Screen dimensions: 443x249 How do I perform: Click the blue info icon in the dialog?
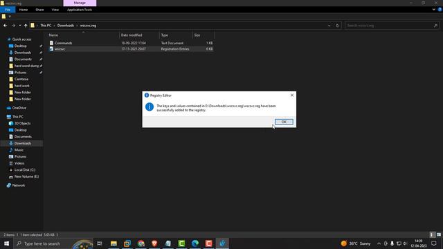pyautogui.click(x=150, y=107)
